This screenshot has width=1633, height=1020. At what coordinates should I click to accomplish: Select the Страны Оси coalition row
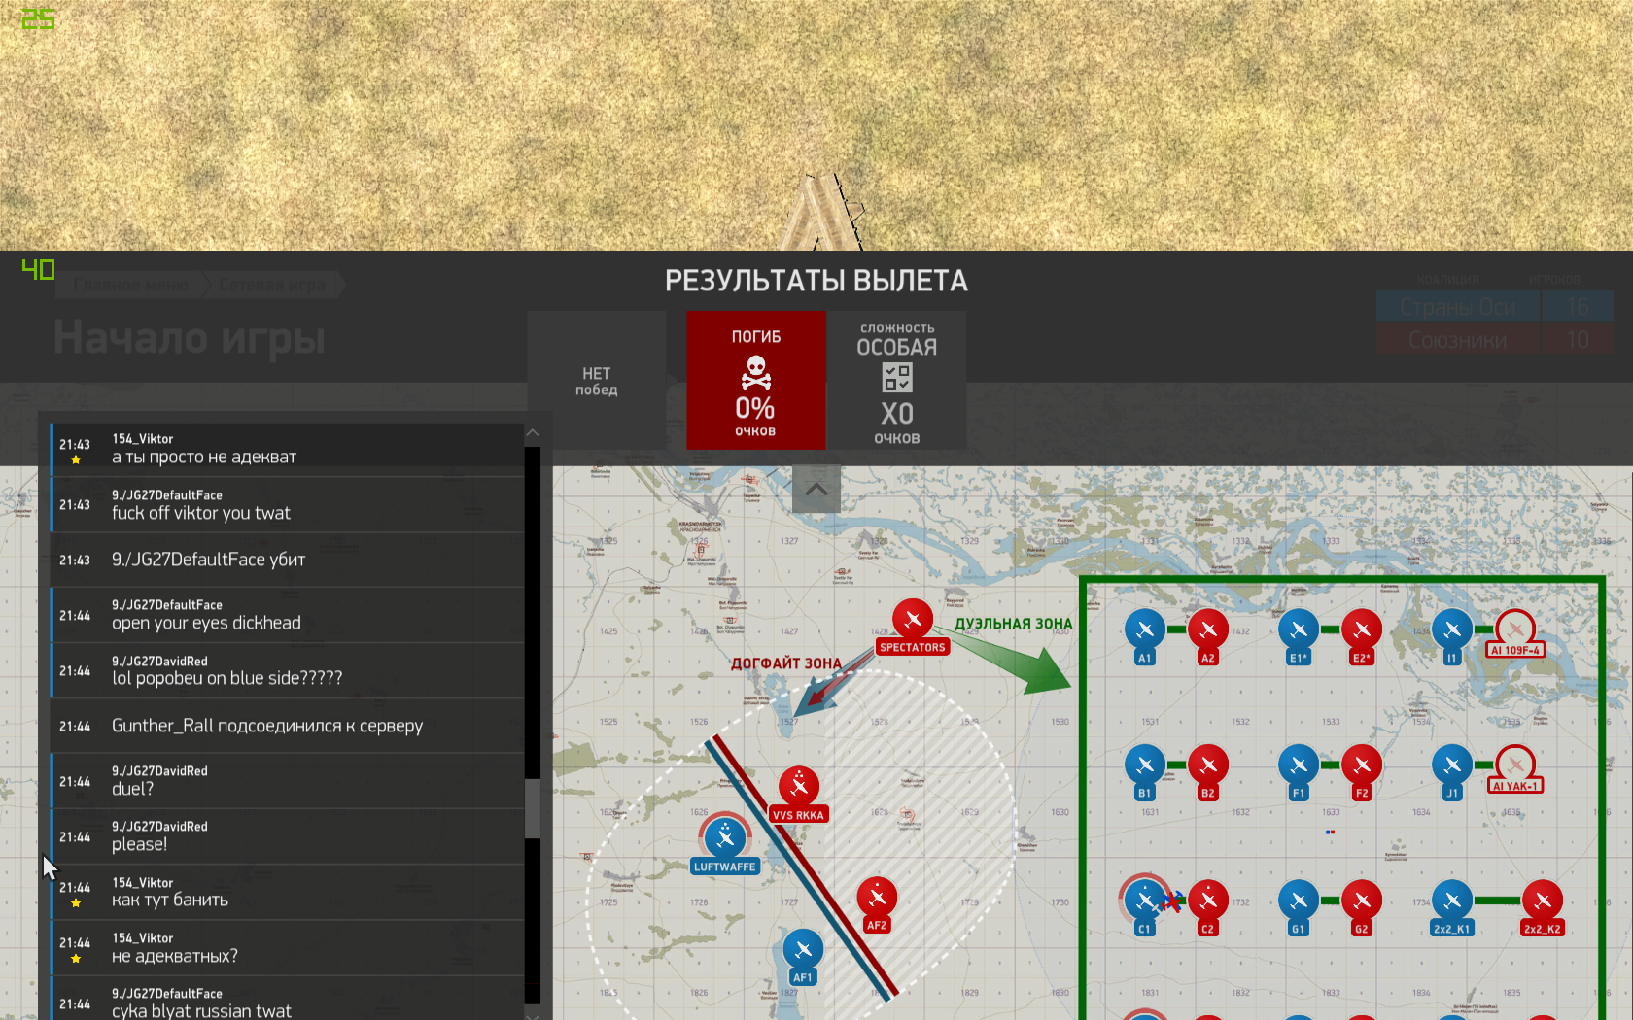[1494, 307]
